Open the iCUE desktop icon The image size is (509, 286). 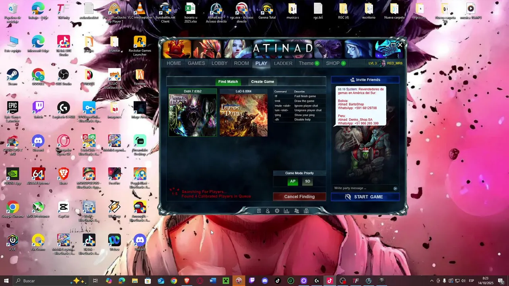point(13,242)
